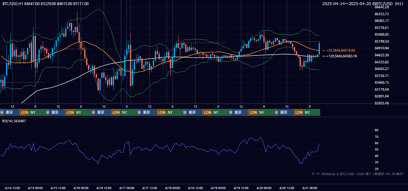Click price axis value 86065.17

tap(382, 21)
